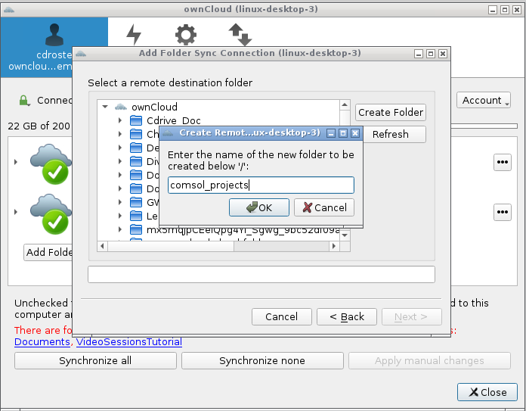Confirm folder name with OK button
526x411 pixels.
click(x=259, y=207)
